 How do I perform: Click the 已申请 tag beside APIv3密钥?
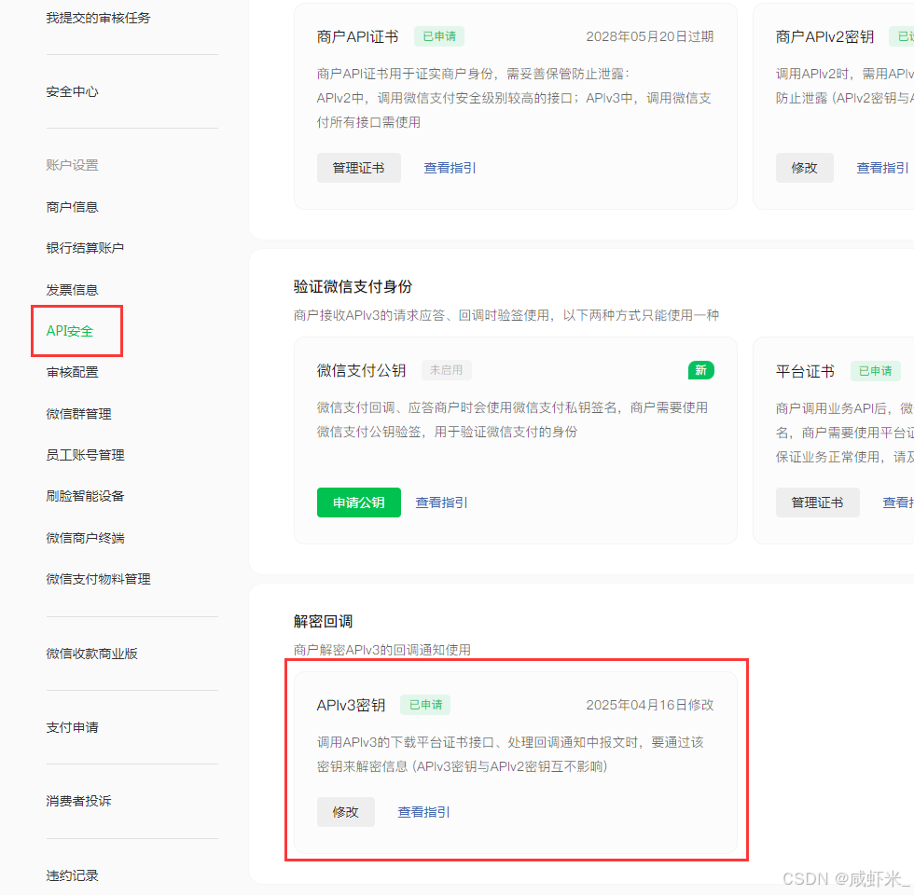click(x=425, y=705)
